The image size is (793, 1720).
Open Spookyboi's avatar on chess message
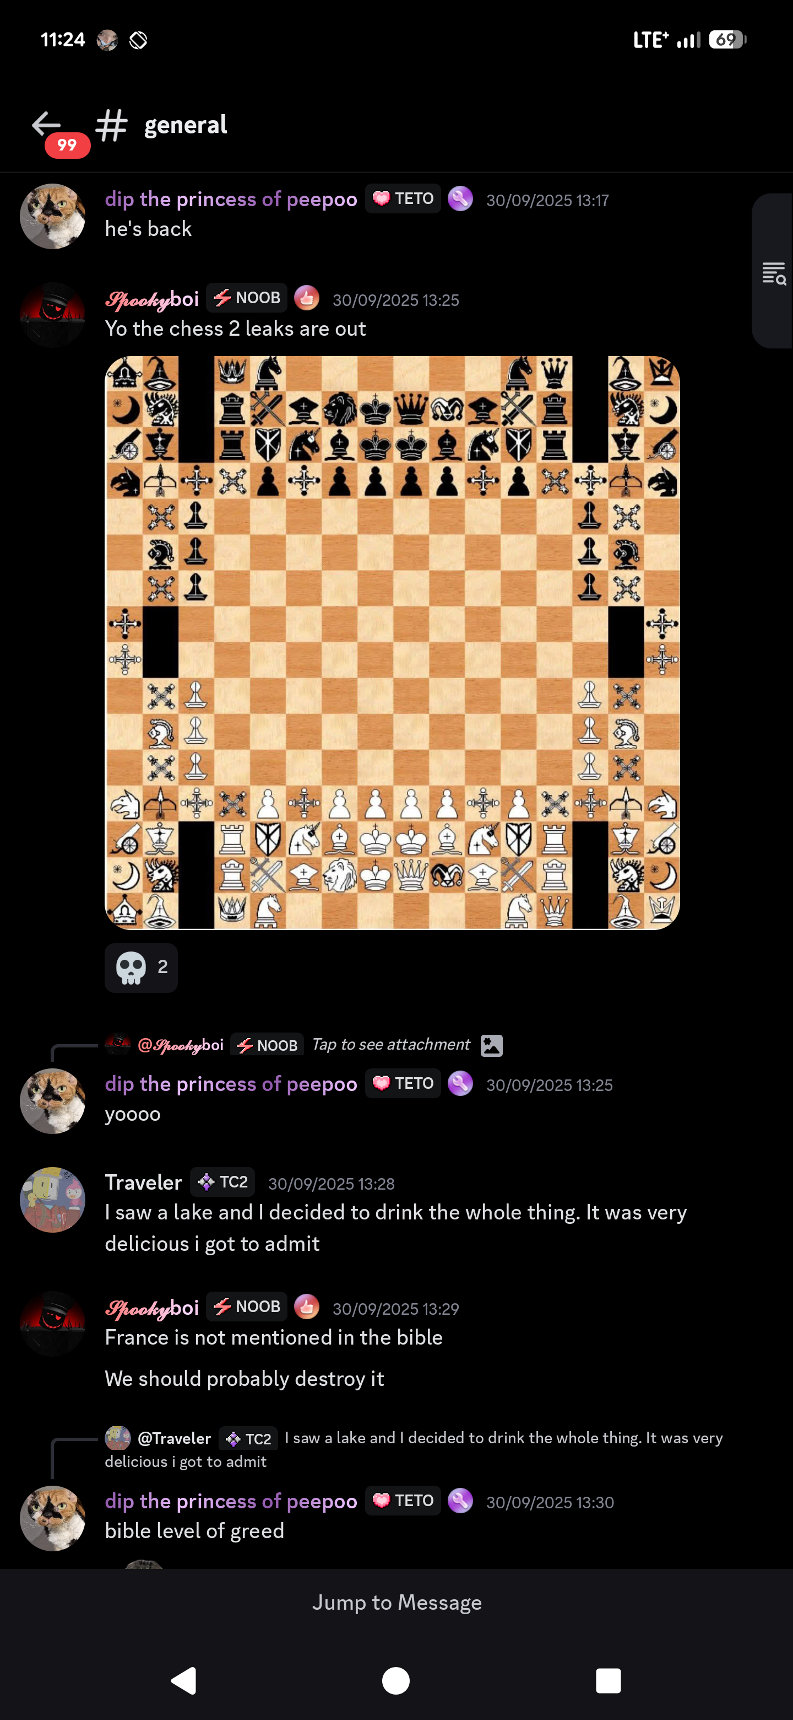click(53, 314)
